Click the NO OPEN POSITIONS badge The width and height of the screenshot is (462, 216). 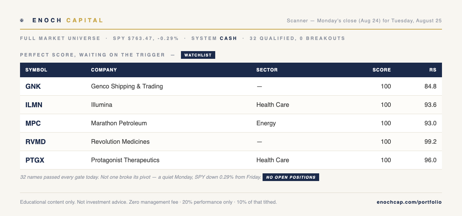(x=291, y=177)
